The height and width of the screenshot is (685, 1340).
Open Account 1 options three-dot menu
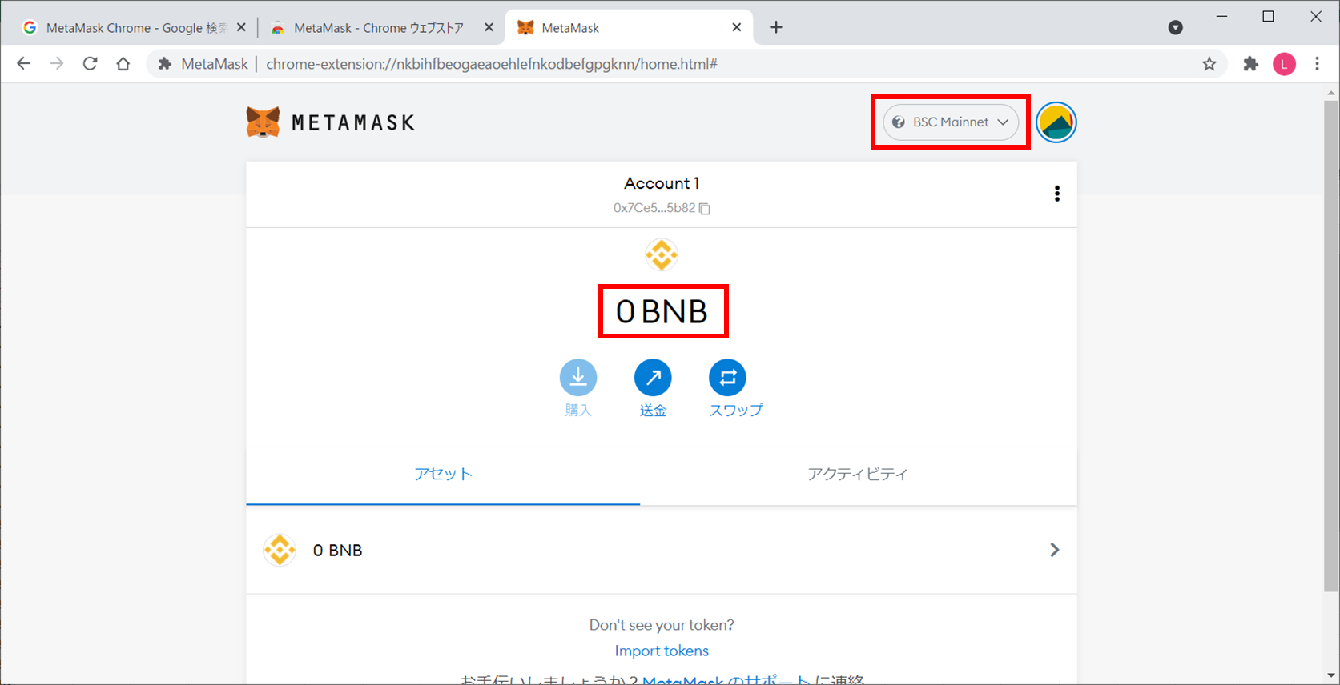tap(1057, 194)
